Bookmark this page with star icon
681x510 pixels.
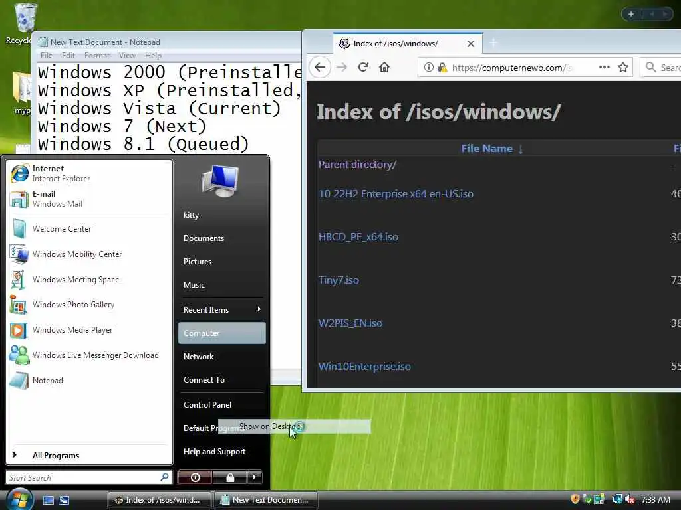tap(623, 67)
